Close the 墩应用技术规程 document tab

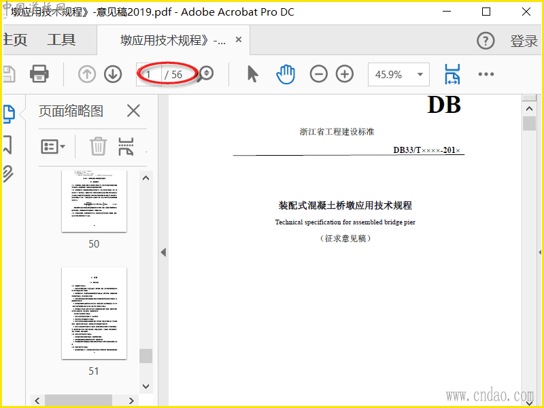pos(239,39)
